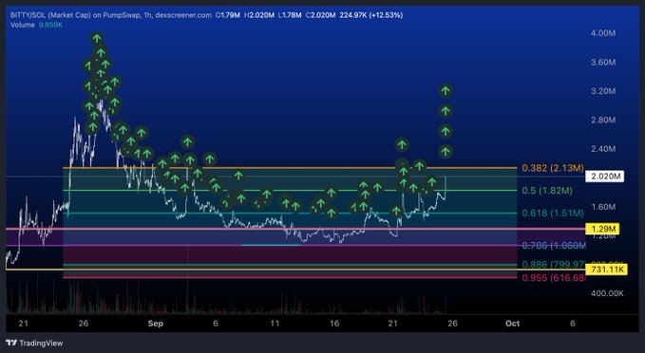
Task: Select the highest green arrow marker near 4.00M
Action: tap(97, 39)
